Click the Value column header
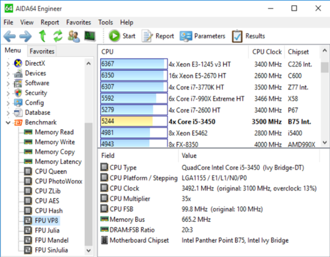330x257 pixels. pyautogui.click(x=249, y=156)
